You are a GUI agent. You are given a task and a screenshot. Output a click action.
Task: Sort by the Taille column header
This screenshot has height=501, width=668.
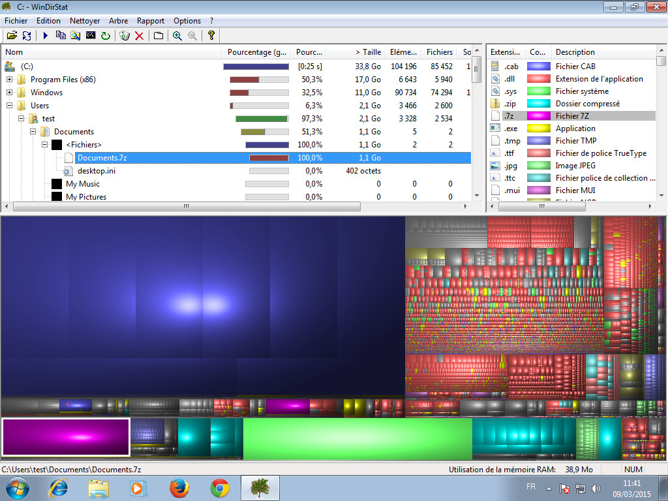(x=368, y=52)
